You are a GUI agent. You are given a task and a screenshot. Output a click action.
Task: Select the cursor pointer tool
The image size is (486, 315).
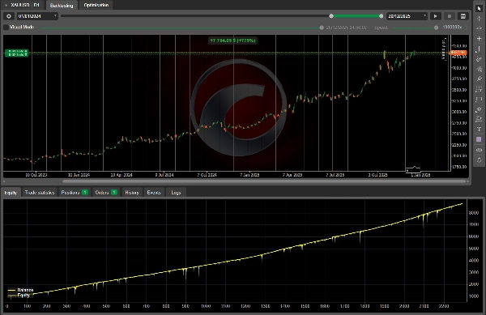coord(479,9)
